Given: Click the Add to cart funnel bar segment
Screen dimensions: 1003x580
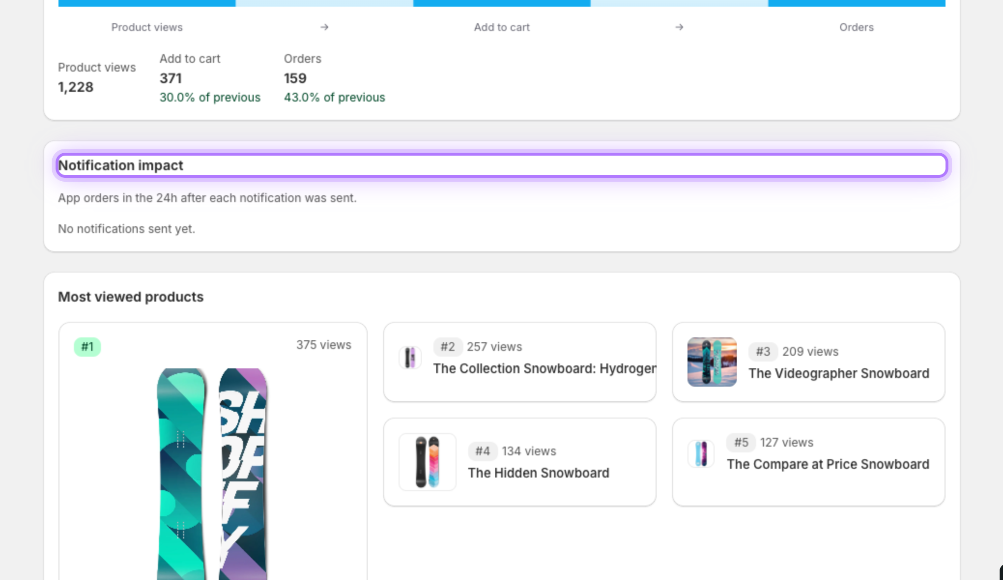Looking at the screenshot, I should tap(502, 3).
